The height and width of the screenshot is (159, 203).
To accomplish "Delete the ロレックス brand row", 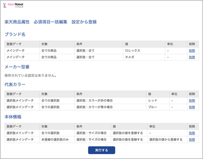I will (x=192, y=51).
